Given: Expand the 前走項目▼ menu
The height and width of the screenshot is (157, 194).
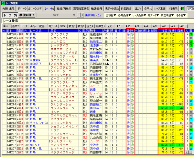Looking at the screenshot, I should tap(167, 15).
